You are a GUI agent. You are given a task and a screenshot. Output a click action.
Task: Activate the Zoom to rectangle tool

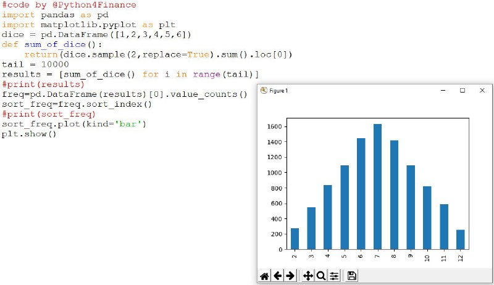(320, 276)
